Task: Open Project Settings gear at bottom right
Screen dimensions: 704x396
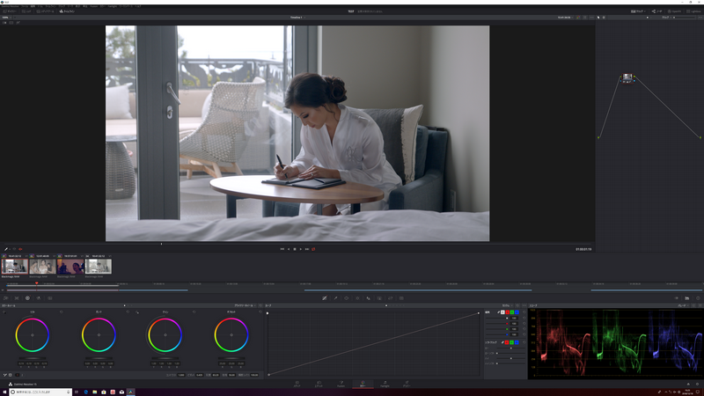Action: tap(698, 385)
